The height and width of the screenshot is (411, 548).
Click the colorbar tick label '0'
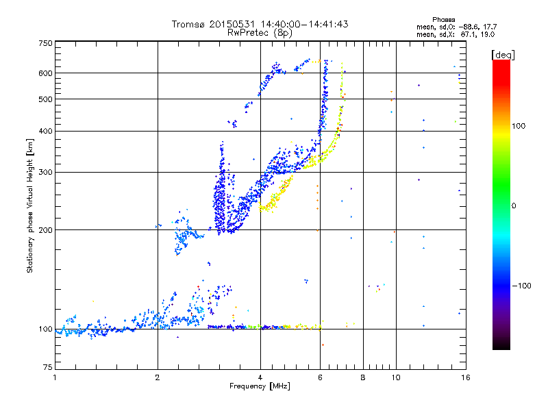pyautogui.click(x=514, y=206)
